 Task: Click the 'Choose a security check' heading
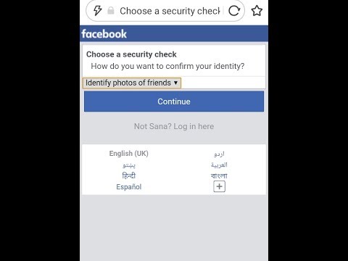click(x=131, y=54)
